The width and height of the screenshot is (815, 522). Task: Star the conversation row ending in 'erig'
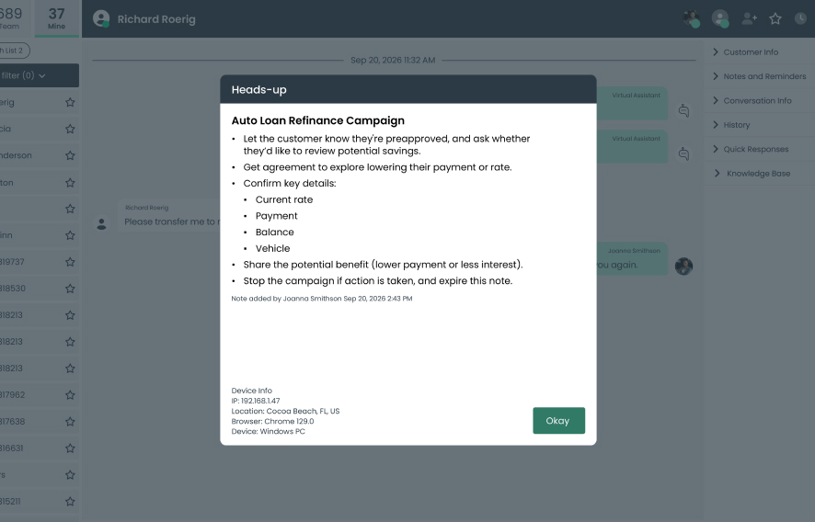[70, 102]
